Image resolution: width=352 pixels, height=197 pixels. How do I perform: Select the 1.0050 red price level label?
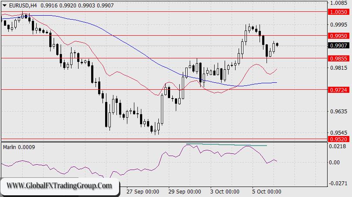[x=339, y=12]
